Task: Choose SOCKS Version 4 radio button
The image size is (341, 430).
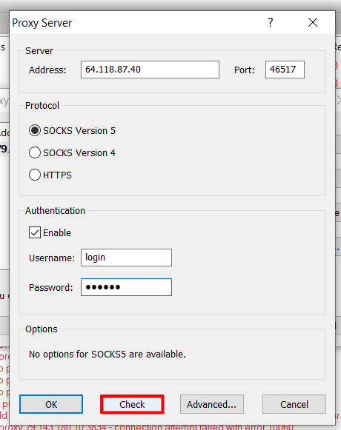Action: coord(35,152)
